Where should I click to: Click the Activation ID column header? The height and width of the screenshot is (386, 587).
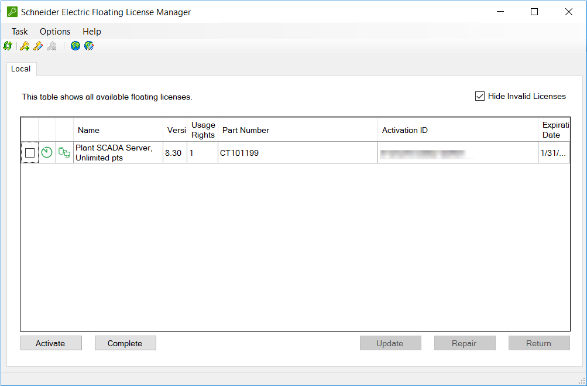458,130
